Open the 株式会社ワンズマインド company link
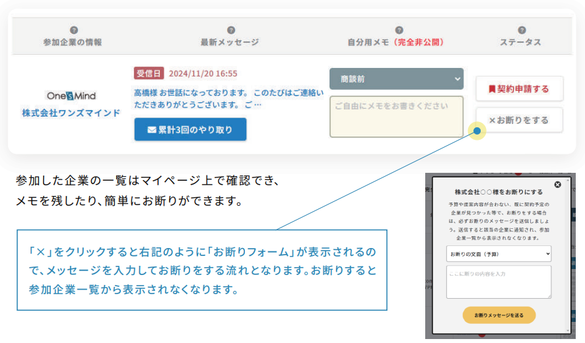The width and height of the screenshot is (585, 343). pyautogui.click(x=71, y=113)
